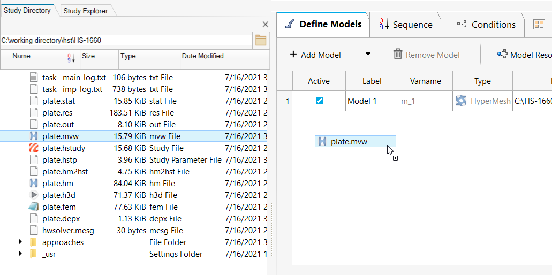Click the plate.fem file icon
This screenshot has height=275, width=552.
[33, 207]
